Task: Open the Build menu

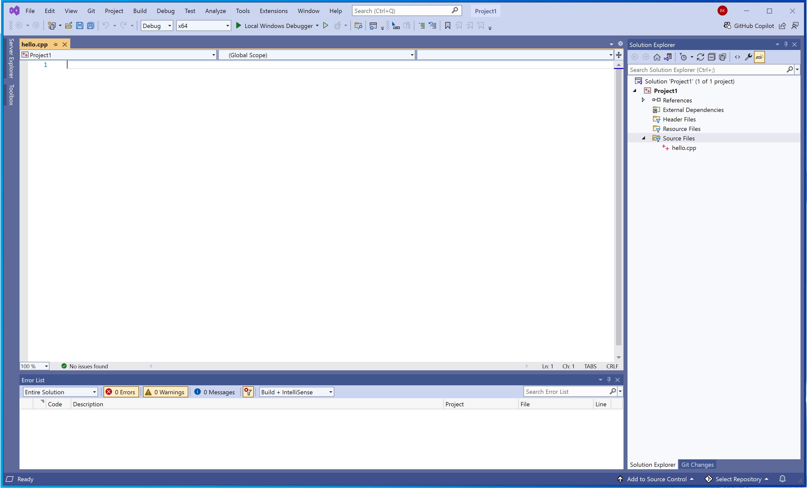Action: pyautogui.click(x=139, y=11)
